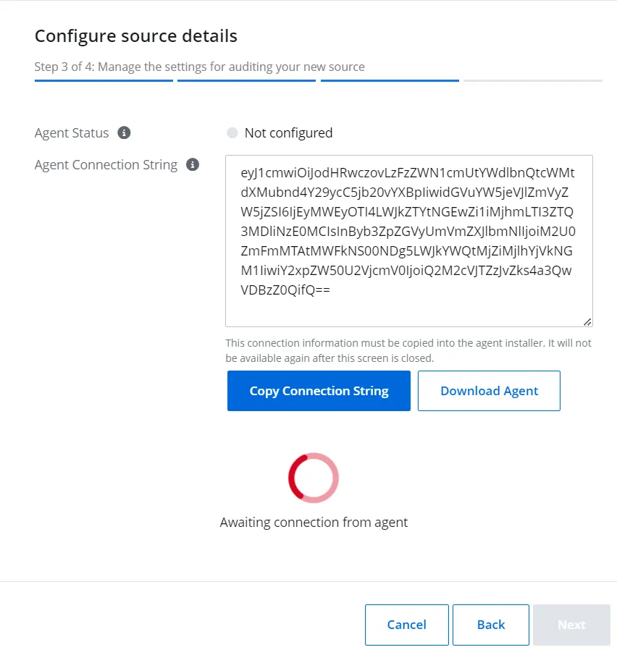This screenshot has height=663, width=617.
Task: Go back to the previous step
Action: [x=491, y=625]
